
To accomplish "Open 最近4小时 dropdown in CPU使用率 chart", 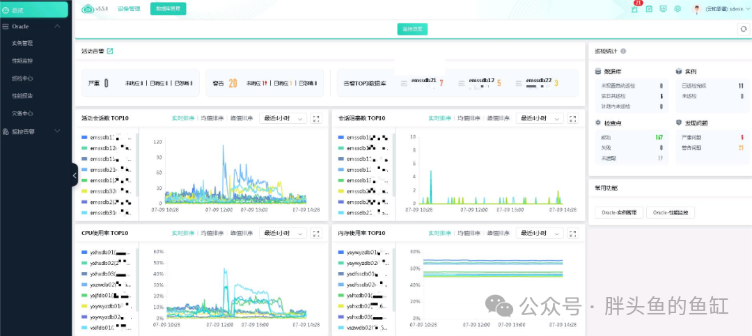I will [x=283, y=234].
